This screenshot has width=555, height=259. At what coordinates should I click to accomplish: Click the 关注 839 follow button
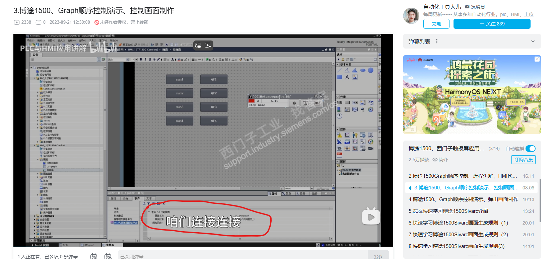[492, 24]
